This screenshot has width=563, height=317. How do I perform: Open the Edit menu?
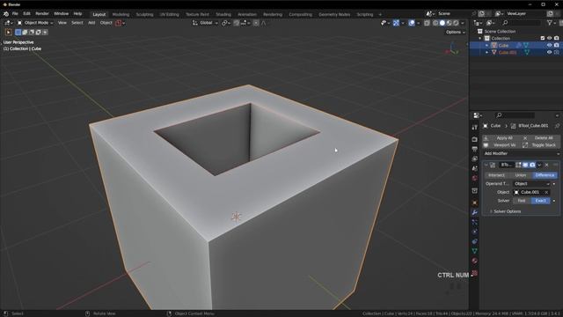point(26,14)
